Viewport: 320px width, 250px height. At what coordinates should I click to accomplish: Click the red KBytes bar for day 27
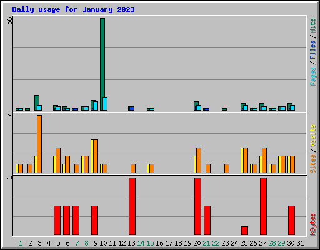pyautogui.click(x=263, y=206)
